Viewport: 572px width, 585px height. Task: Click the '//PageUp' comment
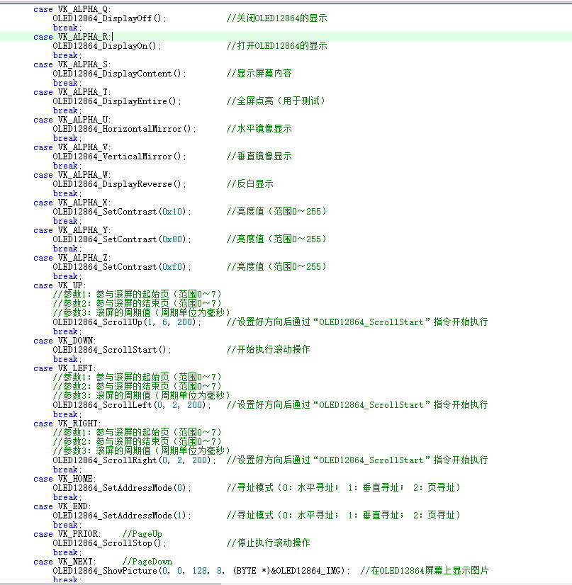pos(142,534)
